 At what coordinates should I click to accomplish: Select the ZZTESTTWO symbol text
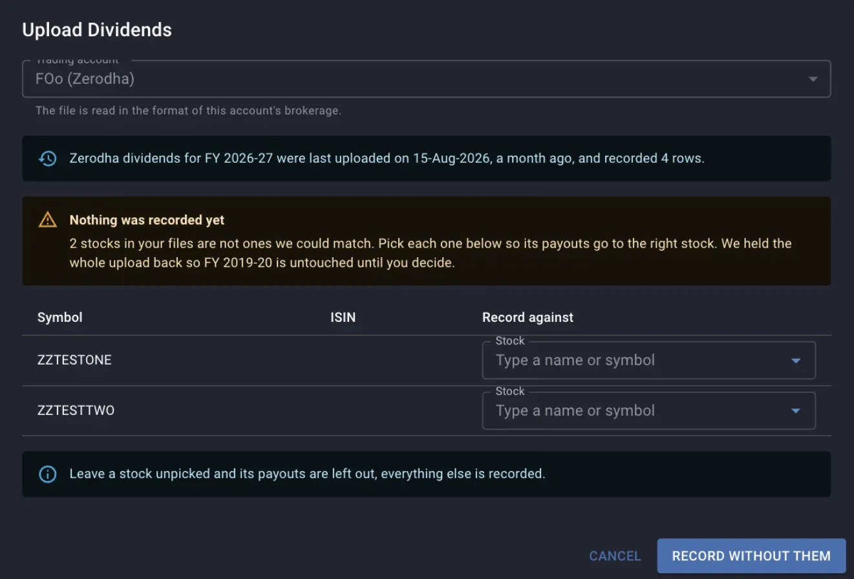pyautogui.click(x=76, y=410)
